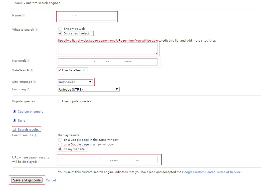Screen dimensions: 261x187
Task: Open help for Keywords
Action: tap(29, 61)
